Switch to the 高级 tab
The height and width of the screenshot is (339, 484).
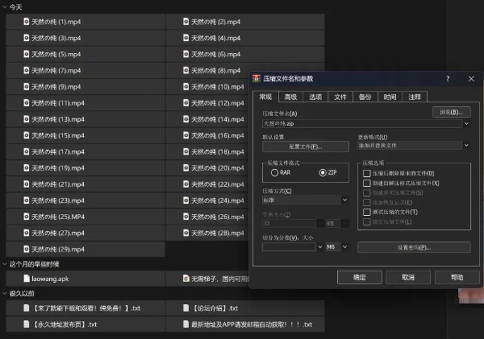tap(290, 97)
